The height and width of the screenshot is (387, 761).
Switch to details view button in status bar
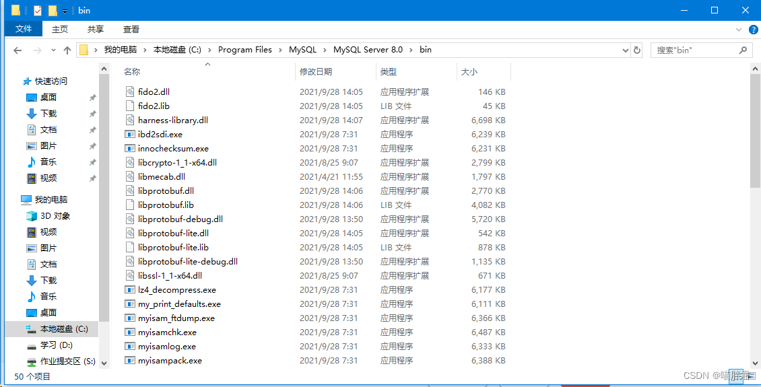pos(736,376)
